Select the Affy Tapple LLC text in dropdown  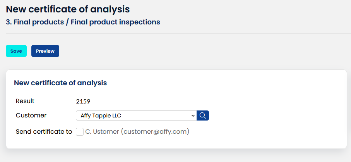tap(103, 115)
